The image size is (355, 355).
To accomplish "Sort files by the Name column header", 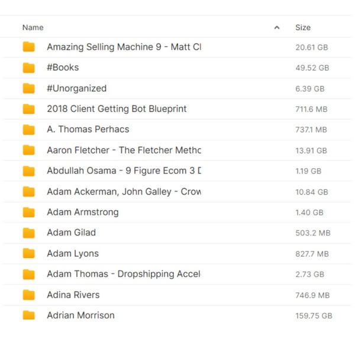I will click(33, 28).
